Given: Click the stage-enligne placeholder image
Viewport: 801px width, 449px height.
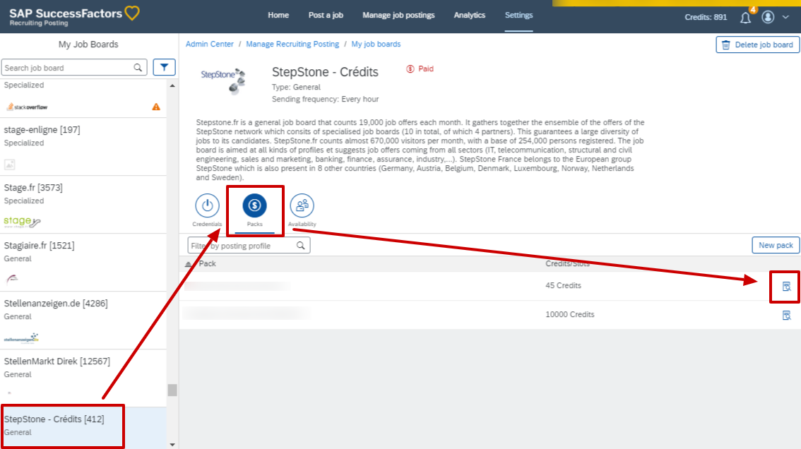Looking at the screenshot, I should coord(10,164).
